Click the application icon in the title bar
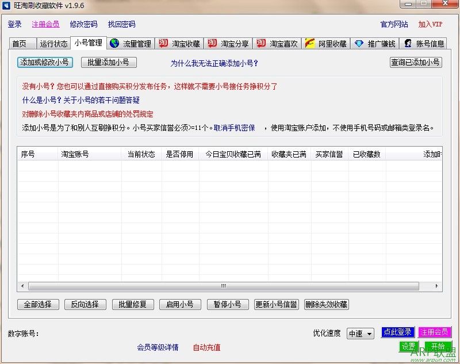The height and width of the screenshot is (364, 460). coord(7,5)
